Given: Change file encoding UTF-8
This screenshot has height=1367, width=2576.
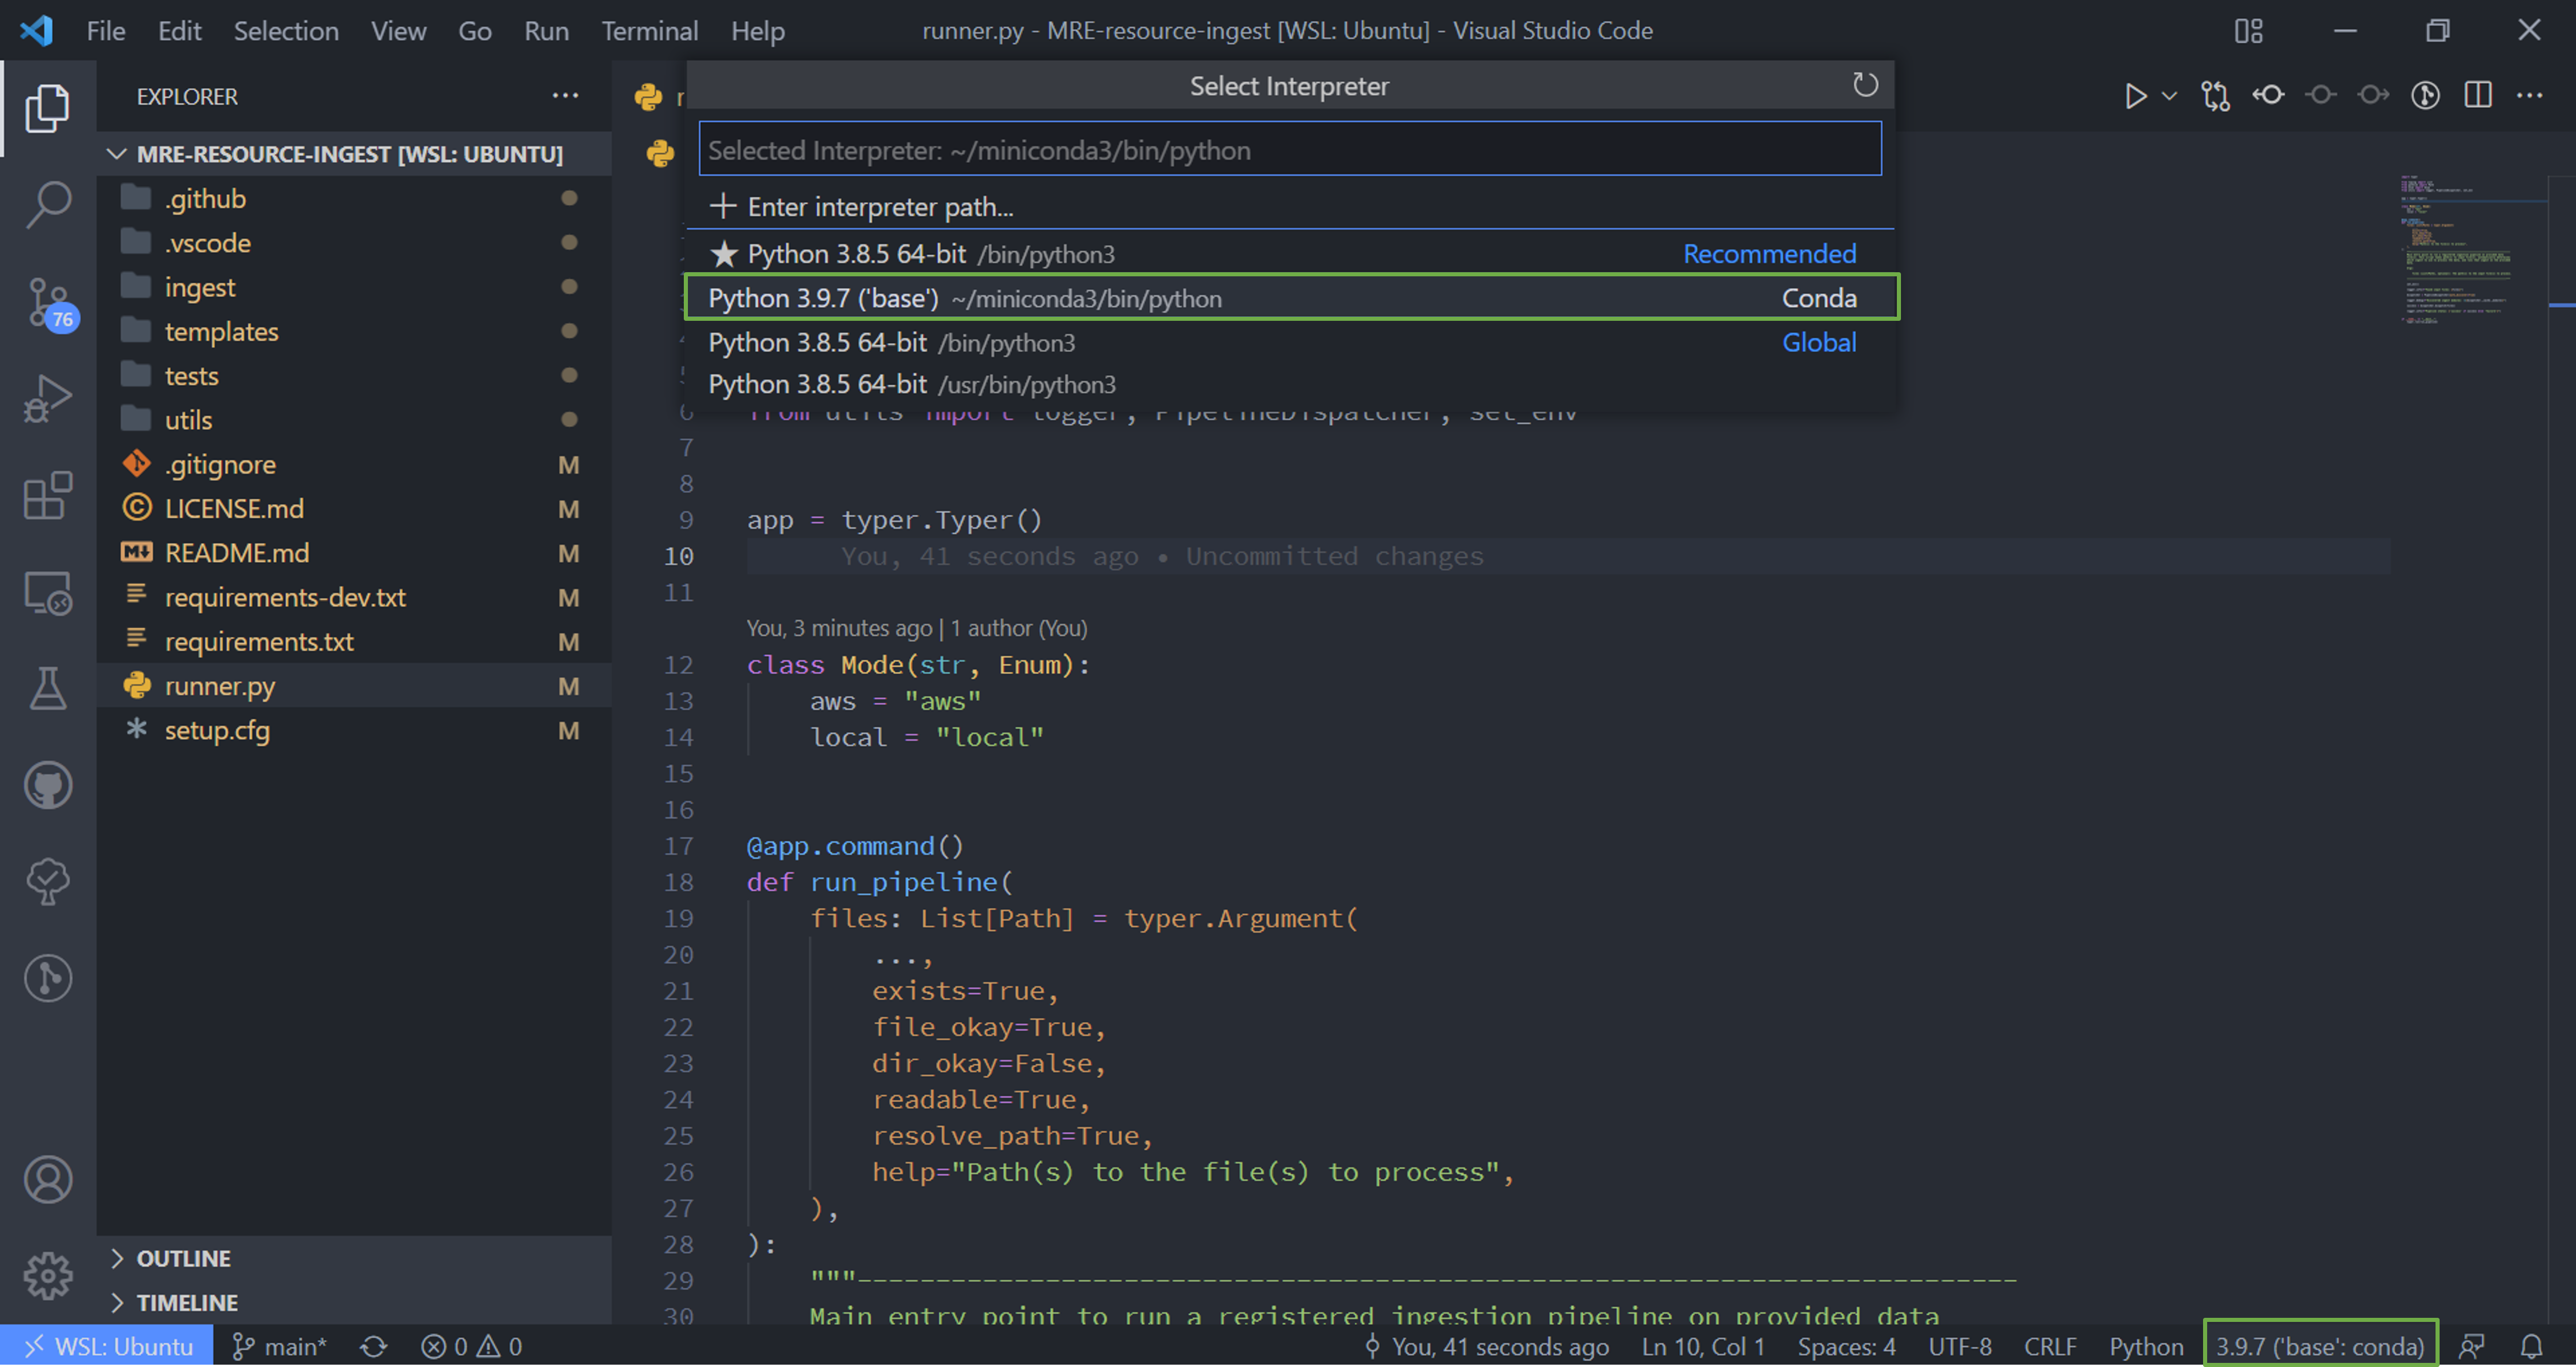Looking at the screenshot, I should coord(1960,1347).
